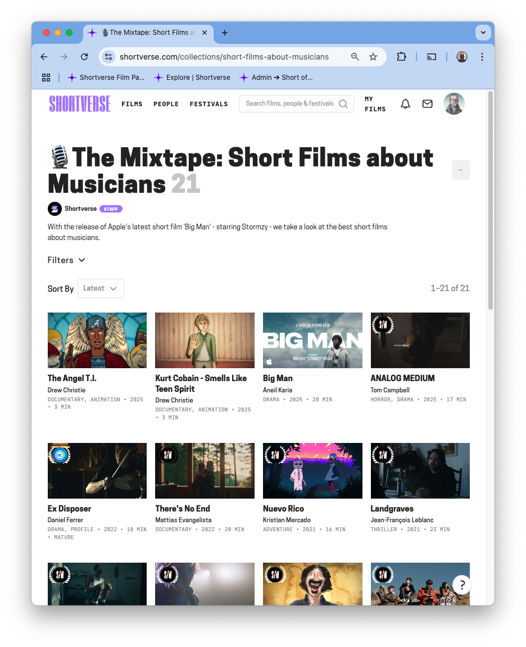526x647 pixels.
Task: Click the help question mark button
Action: (x=461, y=585)
